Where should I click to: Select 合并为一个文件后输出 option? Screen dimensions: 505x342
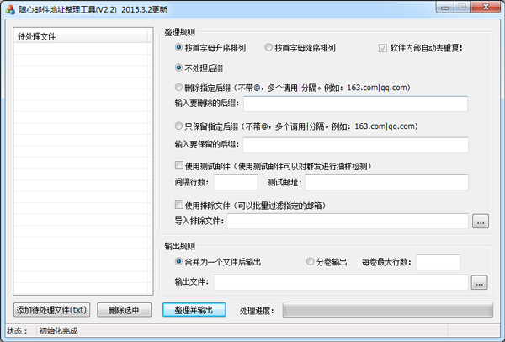tap(179, 262)
